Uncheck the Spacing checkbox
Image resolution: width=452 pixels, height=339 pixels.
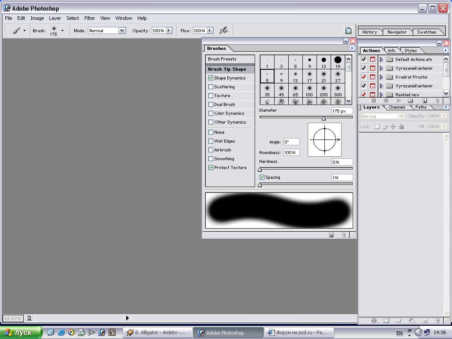coord(262,177)
